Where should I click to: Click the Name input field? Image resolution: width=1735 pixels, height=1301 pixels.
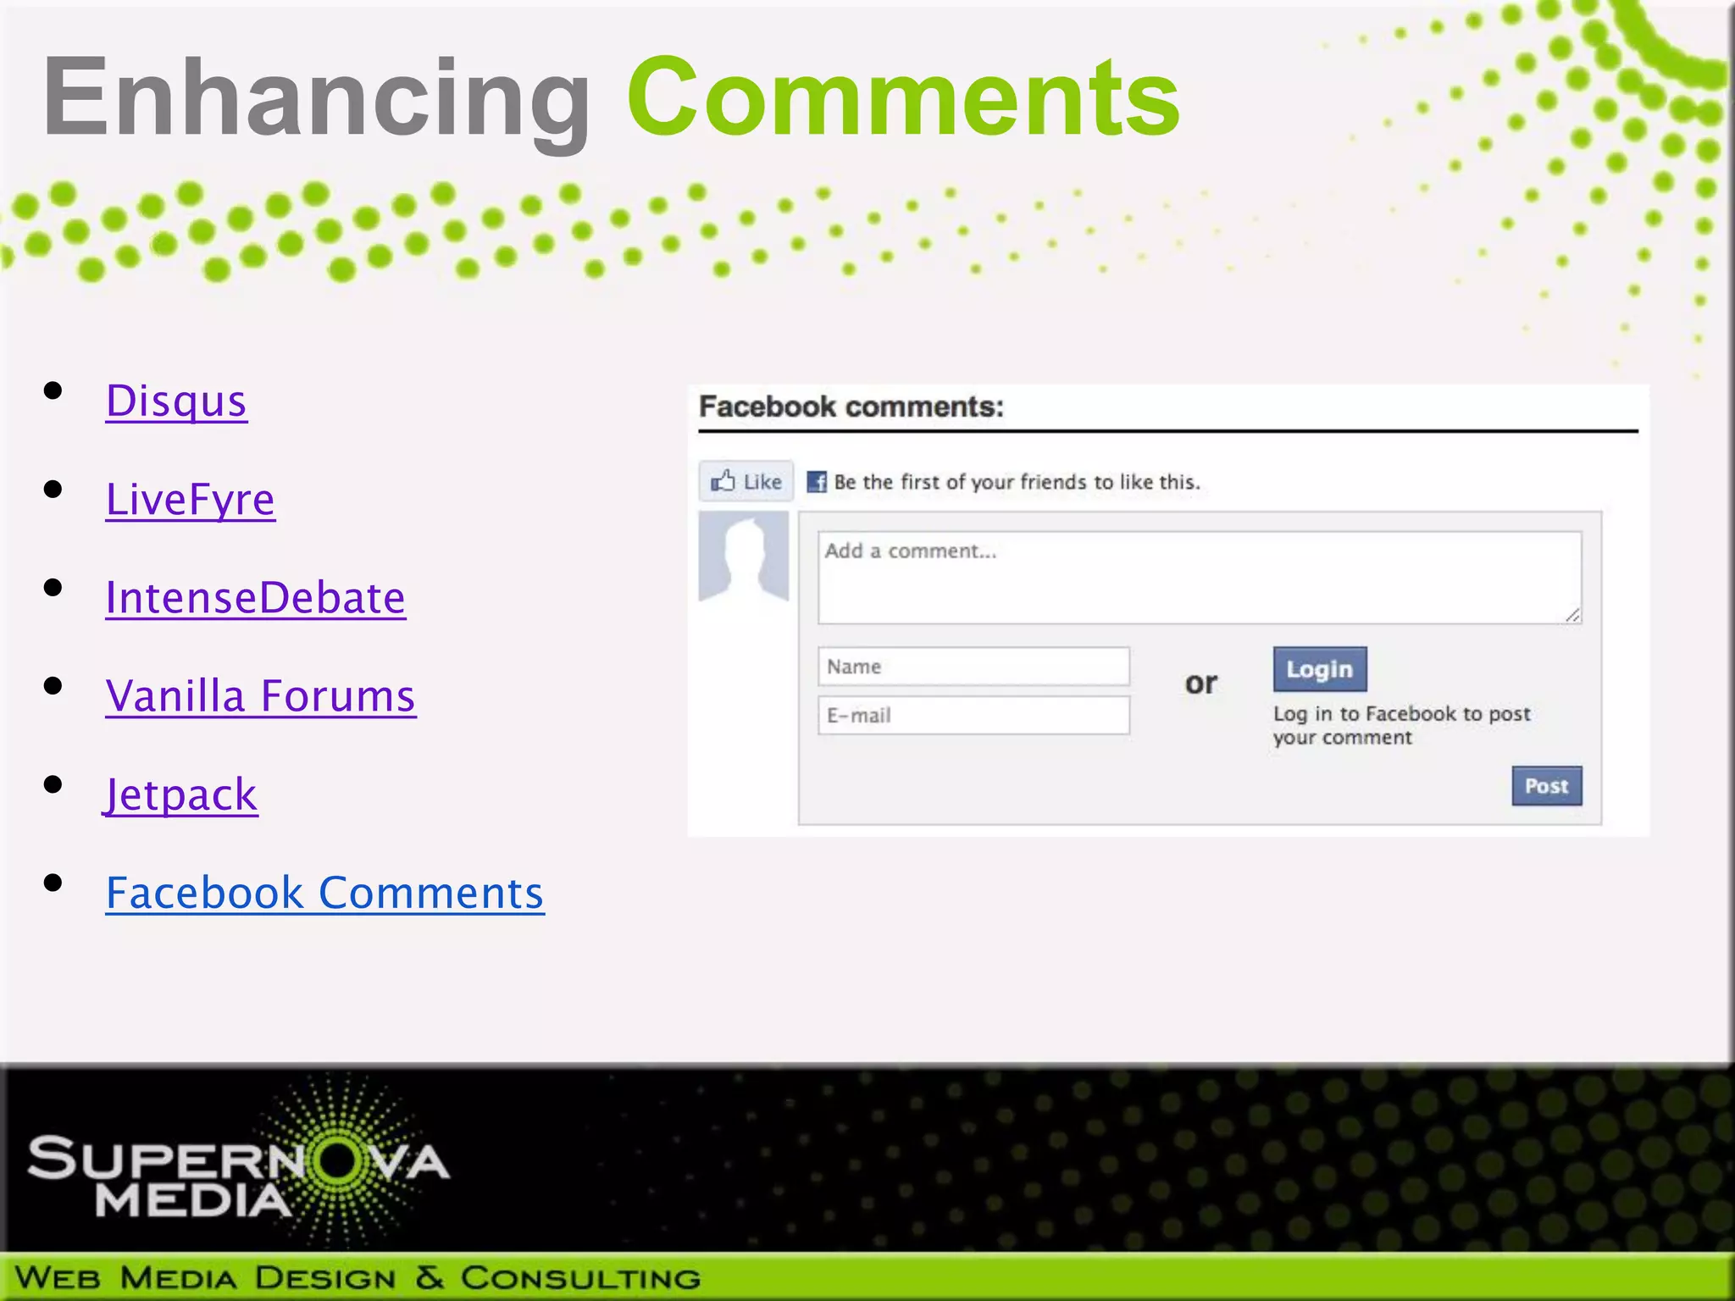coord(973,667)
